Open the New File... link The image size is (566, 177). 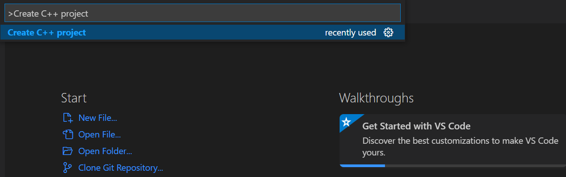click(x=97, y=118)
